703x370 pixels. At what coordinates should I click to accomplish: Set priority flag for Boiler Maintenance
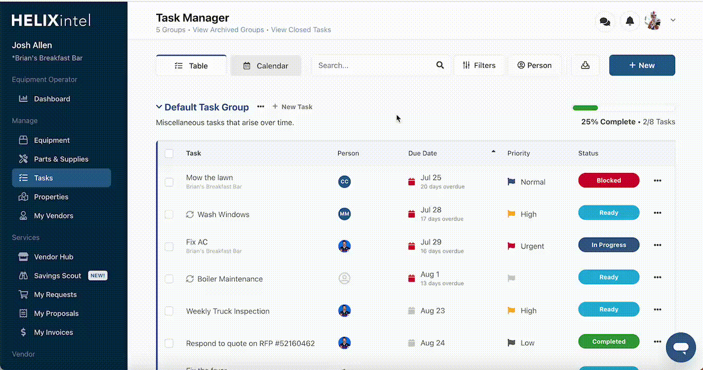coord(511,279)
